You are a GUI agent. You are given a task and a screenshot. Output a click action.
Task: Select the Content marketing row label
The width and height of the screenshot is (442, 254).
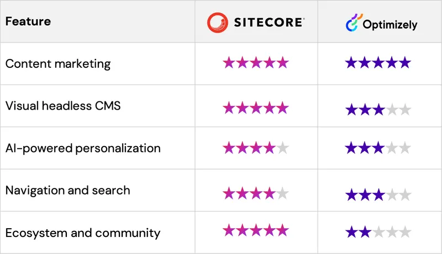pyautogui.click(x=58, y=63)
